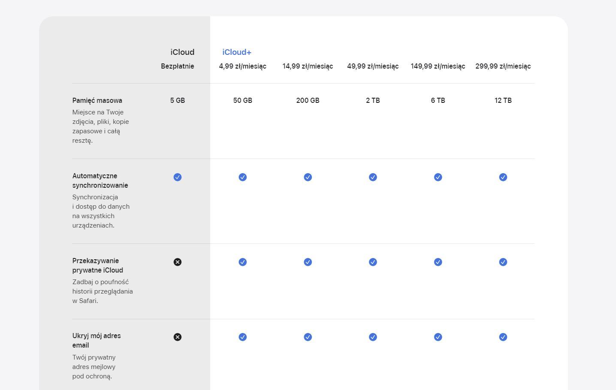Click Ukryj mój adres email checkmark under 14,99 zł

point(308,337)
